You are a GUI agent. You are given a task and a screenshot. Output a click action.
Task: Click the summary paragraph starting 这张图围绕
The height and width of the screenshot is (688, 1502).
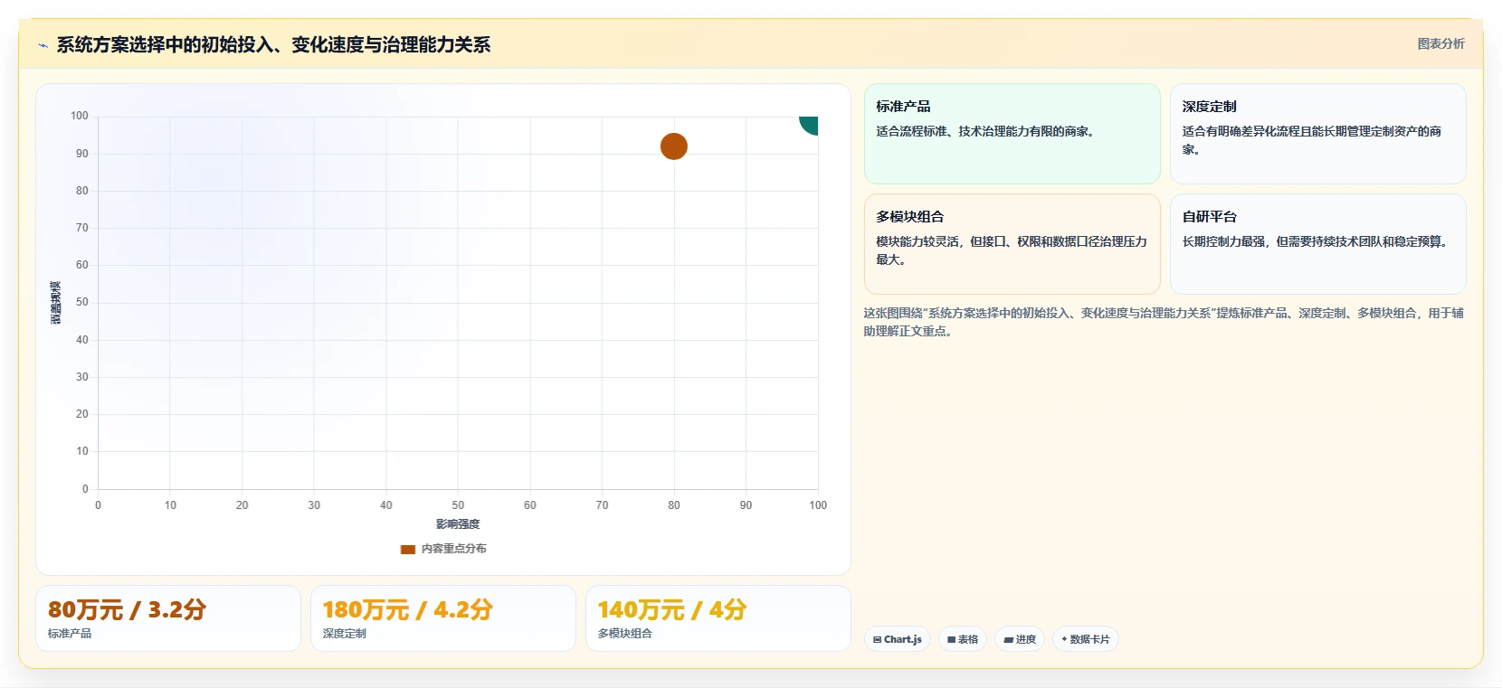click(x=1164, y=322)
